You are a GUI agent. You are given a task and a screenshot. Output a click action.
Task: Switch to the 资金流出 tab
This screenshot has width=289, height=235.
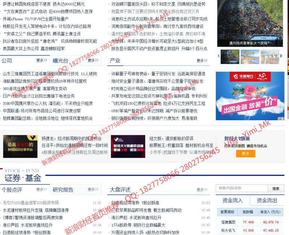pyautogui.click(x=267, y=200)
